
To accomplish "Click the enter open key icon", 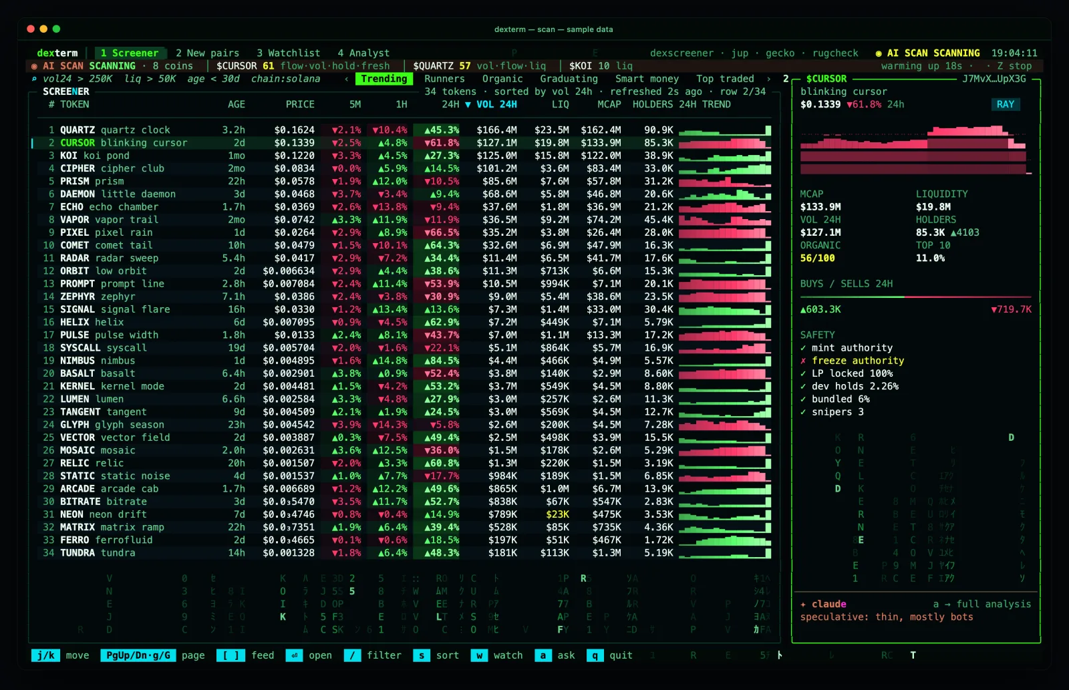I will [295, 655].
